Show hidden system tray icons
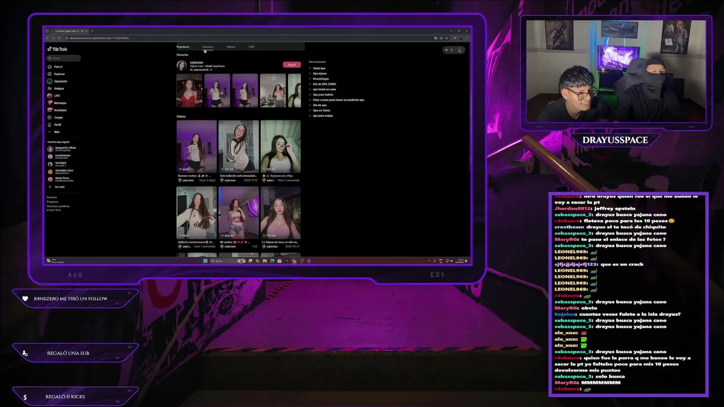The height and width of the screenshot is (407, 724). (x=429, y=261)
